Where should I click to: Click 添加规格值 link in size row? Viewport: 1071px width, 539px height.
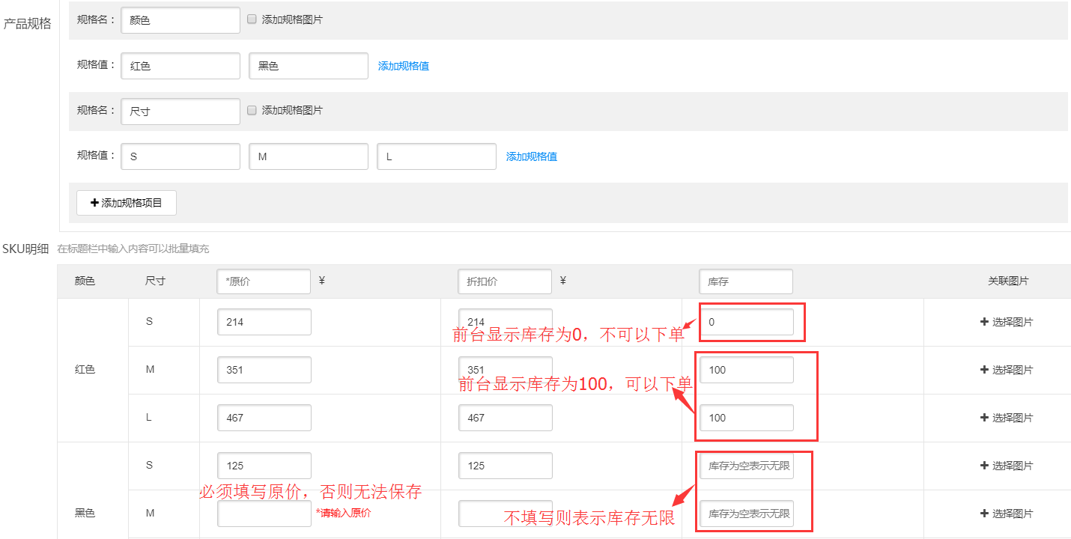[x=531, y=156]
